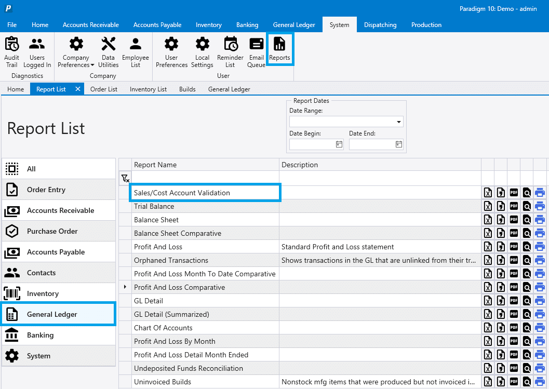Open Users Logged In from the ribbon
Image resolution: width=549 pixels, height=389 pixels.
click(37, 52)
